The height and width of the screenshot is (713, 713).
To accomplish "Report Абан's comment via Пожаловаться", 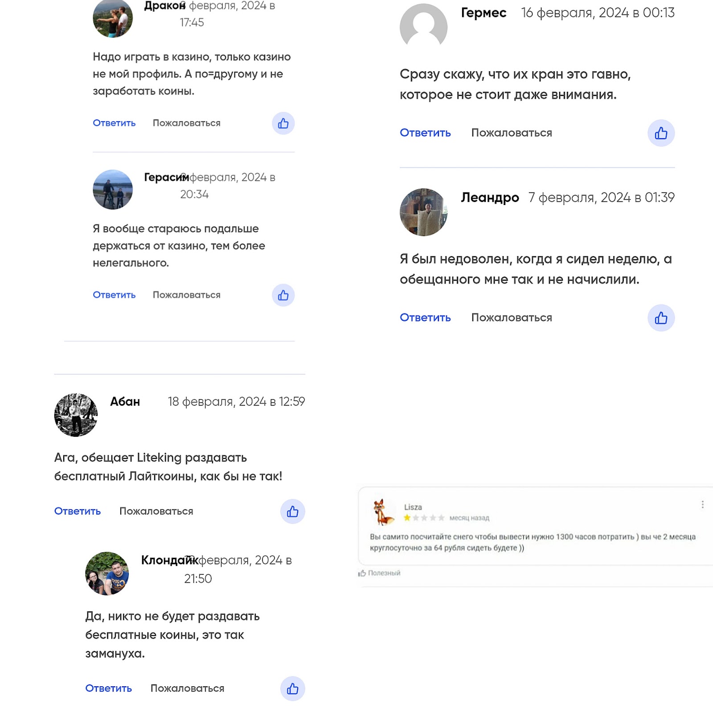I will [x=156, y=511].
